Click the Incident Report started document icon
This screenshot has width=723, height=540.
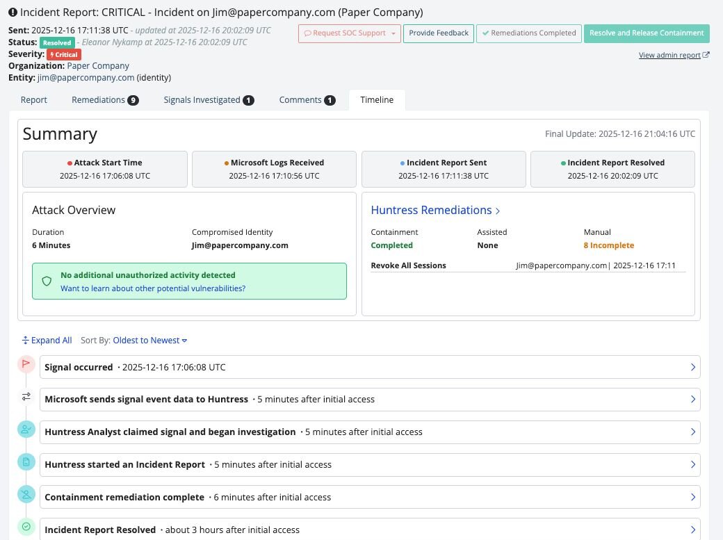26,461
